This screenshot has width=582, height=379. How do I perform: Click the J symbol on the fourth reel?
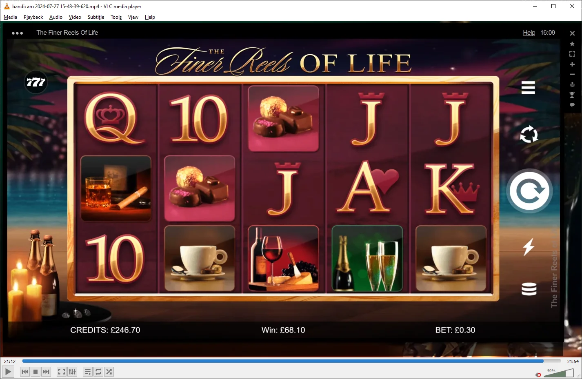pos(367,119)
